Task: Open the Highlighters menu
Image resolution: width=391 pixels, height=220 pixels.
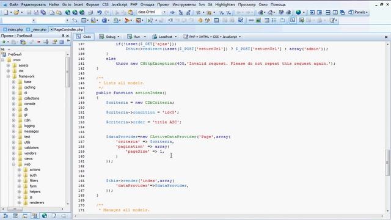Action: click(x=225, y=4)
